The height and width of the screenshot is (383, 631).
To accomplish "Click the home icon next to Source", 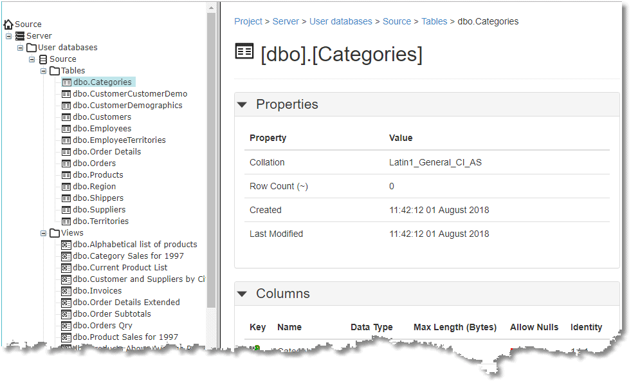I will click(x=8, y=24).
